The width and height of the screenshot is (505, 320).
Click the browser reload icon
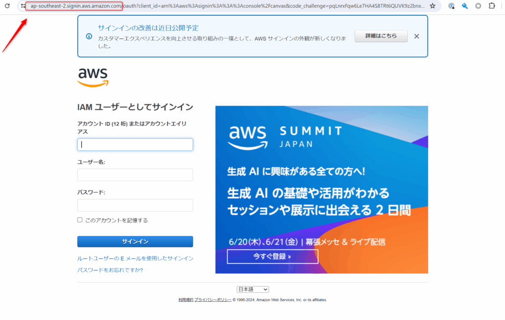pos(7,6)
